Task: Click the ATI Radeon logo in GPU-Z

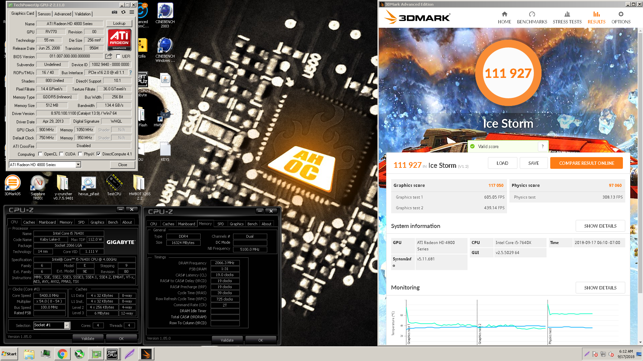Action: [119, 39]
